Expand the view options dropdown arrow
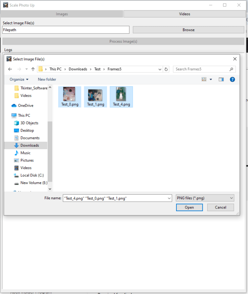Screen dimensions: 248x294 (211, 79)
